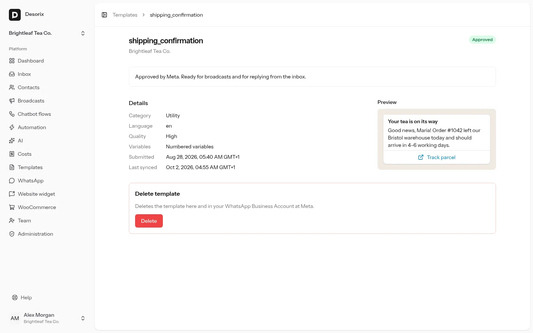Screen dimensions: 533x333
Task: Click the Desorix logo icon
Action: coord(15,15)
